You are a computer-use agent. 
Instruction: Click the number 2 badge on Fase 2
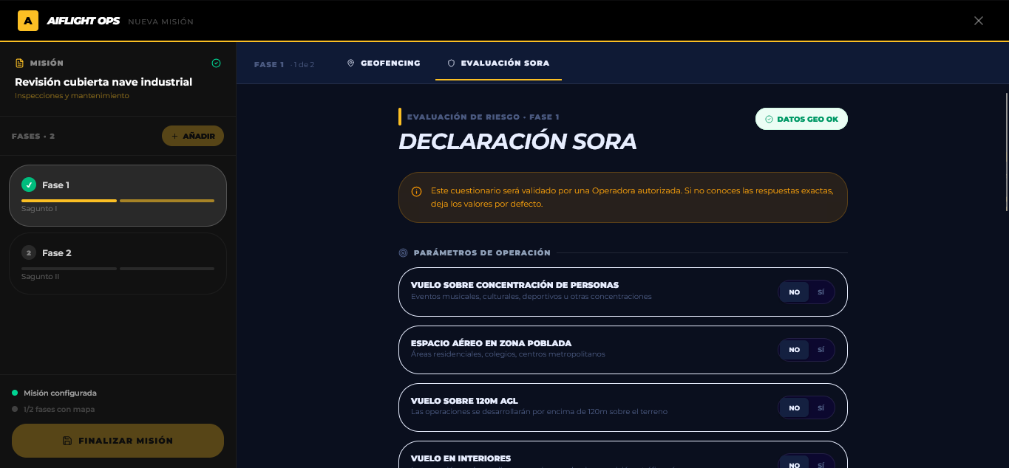[x=29, y=252]
